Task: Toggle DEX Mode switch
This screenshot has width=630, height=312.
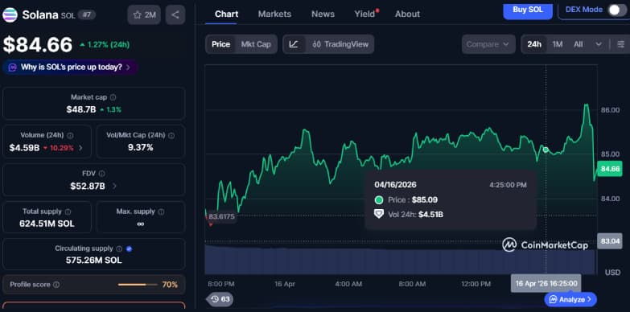Action: (617, 10)
